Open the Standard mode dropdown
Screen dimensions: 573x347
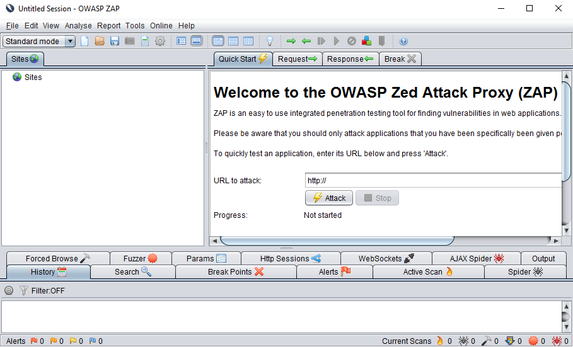click(39, 42)
